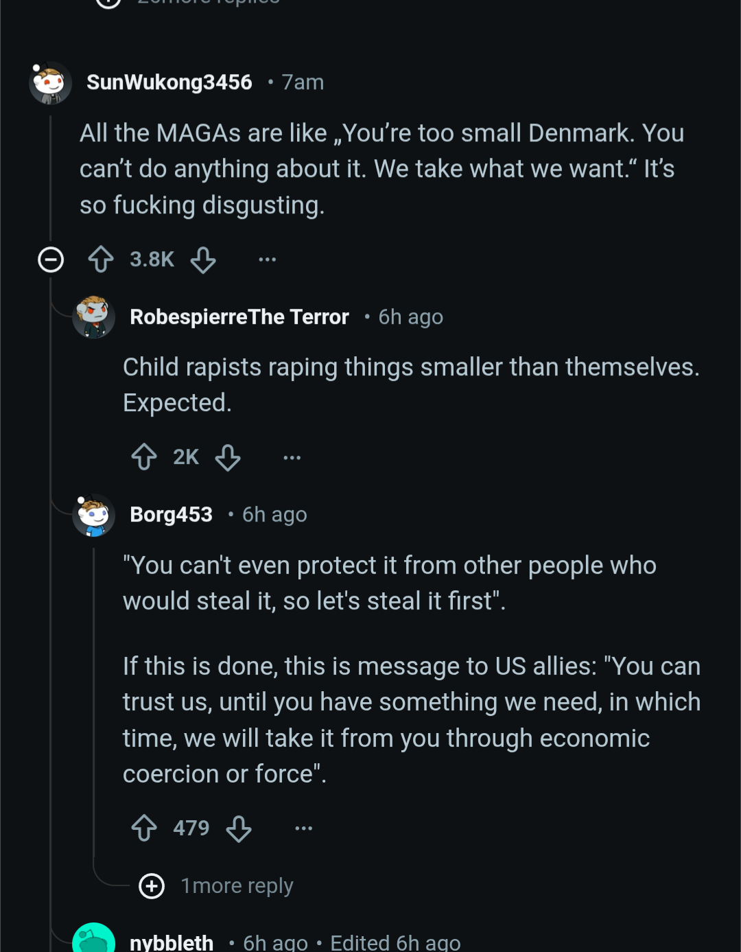Upvote Borg453's comment
Viewport: 741px width, 952px height.
pyautogui.click(x=144, y=828)
